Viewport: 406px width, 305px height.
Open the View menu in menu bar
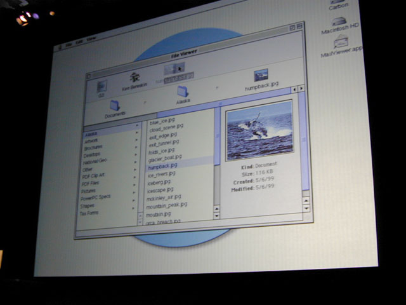91,40
